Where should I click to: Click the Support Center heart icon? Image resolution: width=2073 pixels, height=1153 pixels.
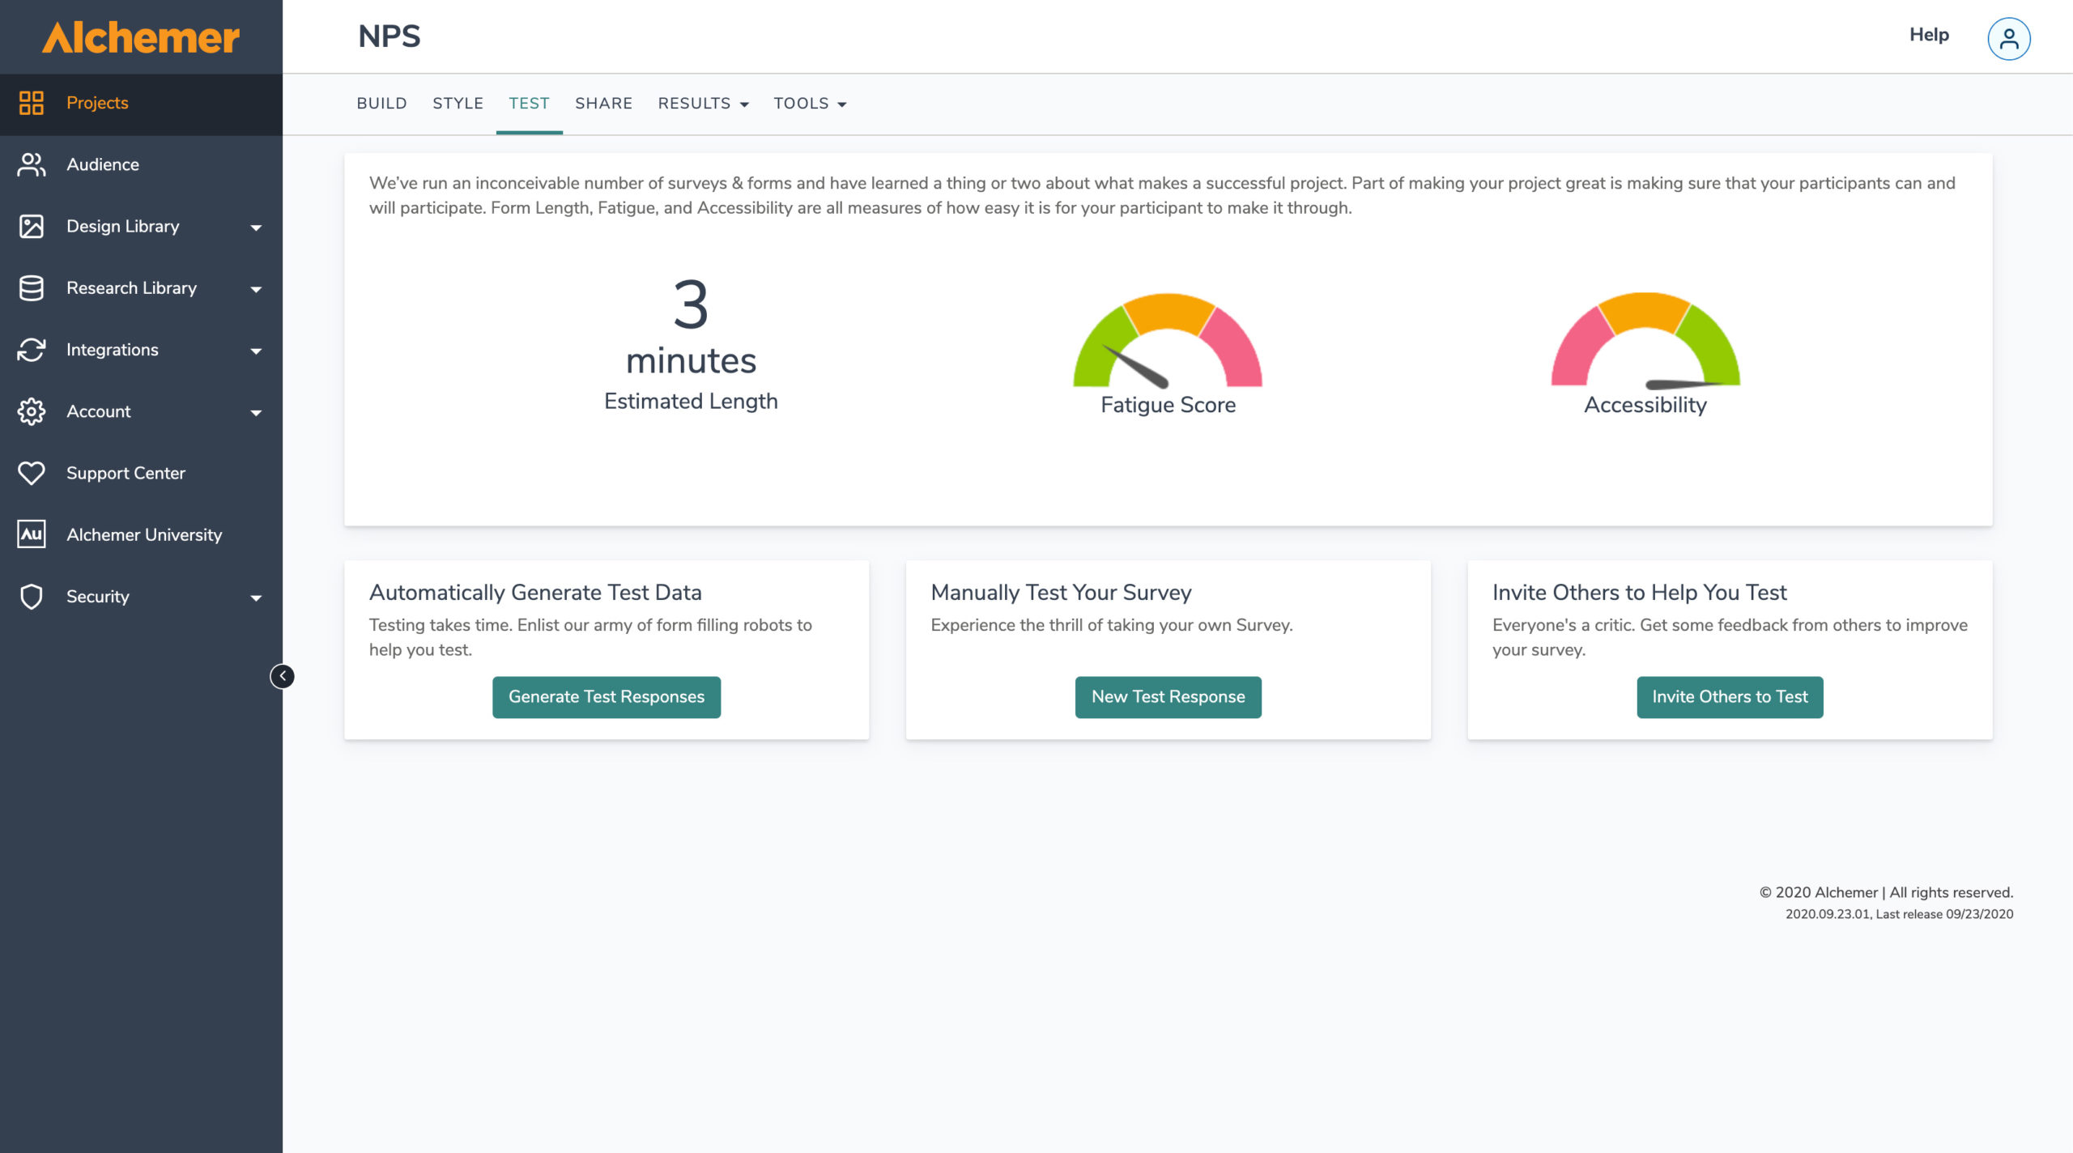(x=31, y=473)
